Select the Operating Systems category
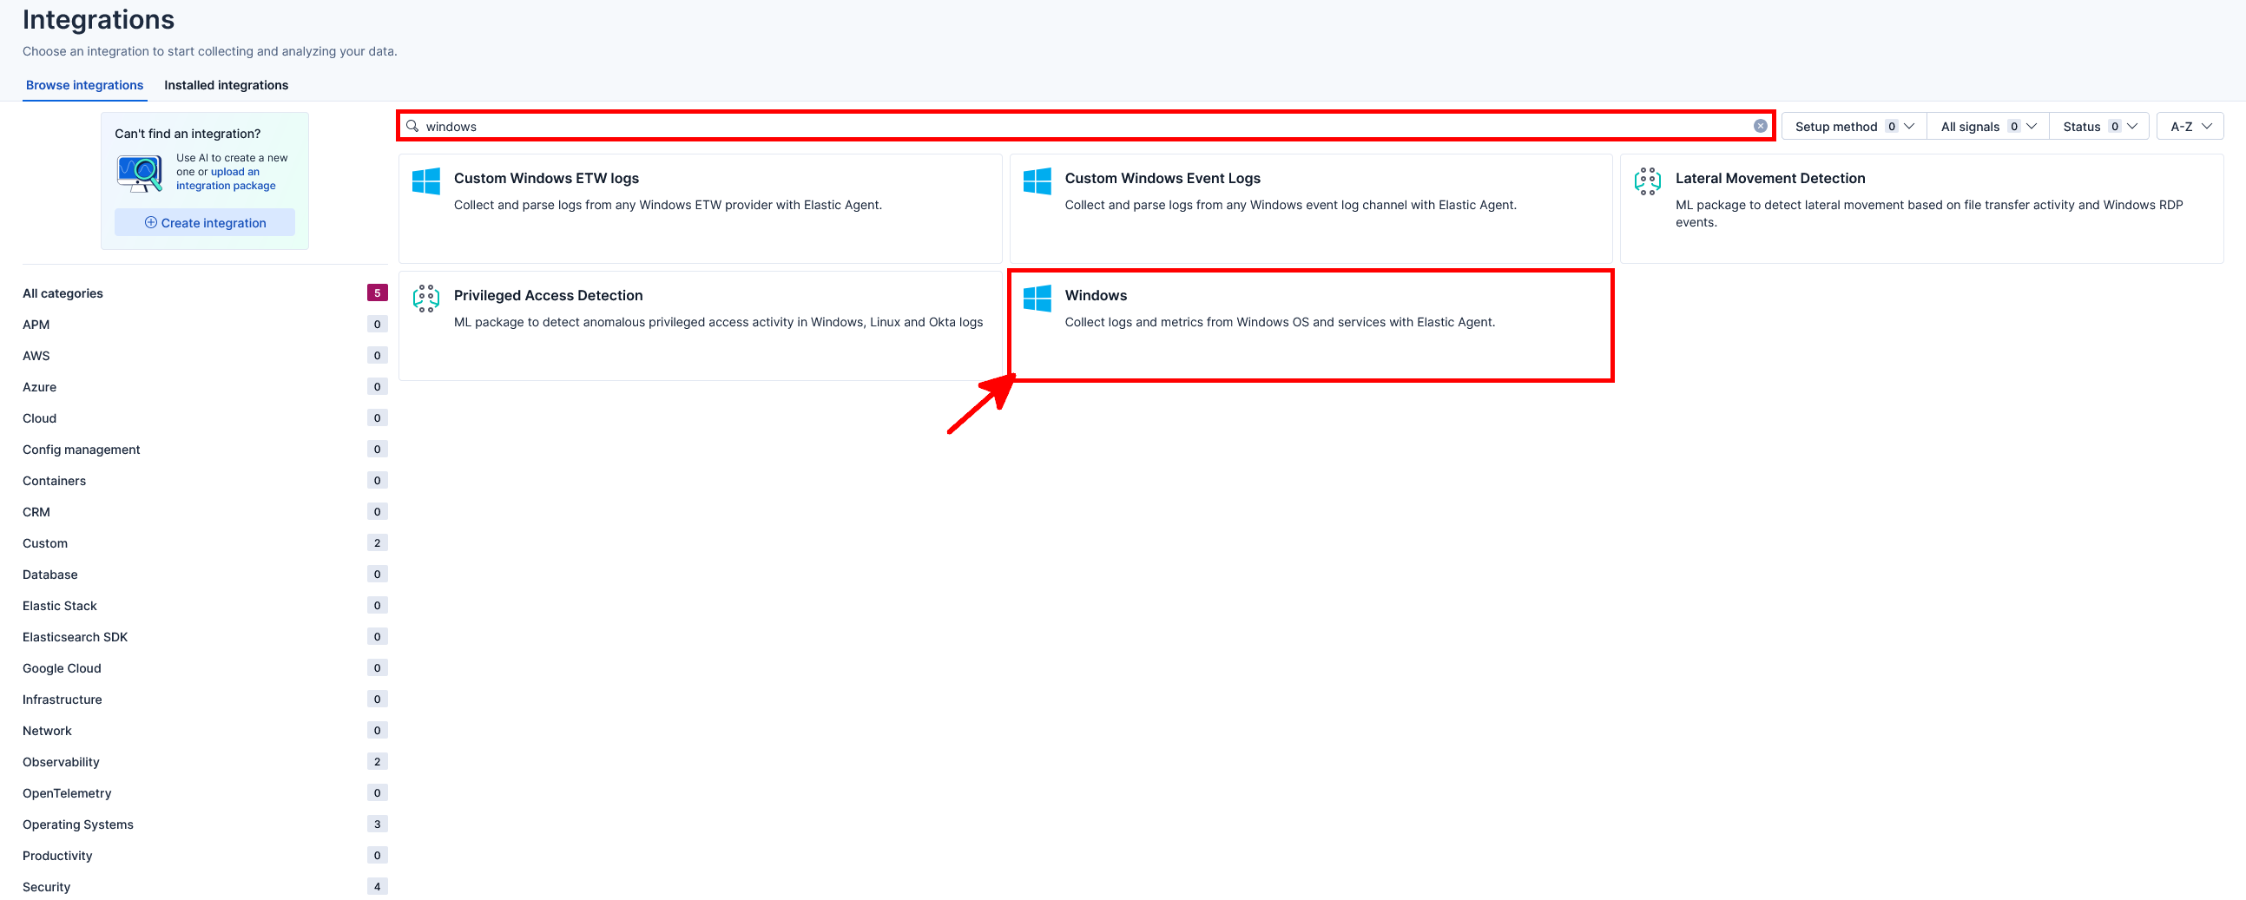This screenshot has height=900, width=2246. [x=205, y=825]
